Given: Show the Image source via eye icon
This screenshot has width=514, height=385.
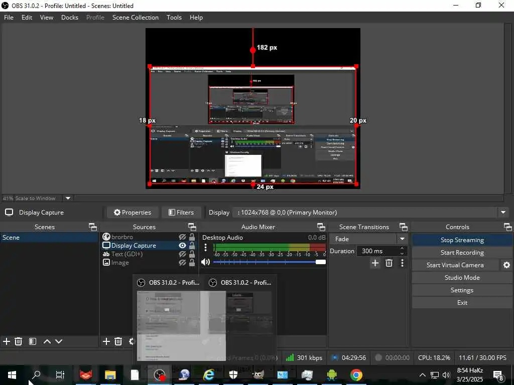Looking at the screenshot, I should pos(182,262).
